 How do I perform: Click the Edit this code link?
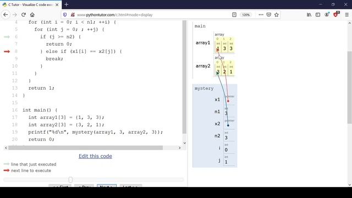[x=95, y=156]
